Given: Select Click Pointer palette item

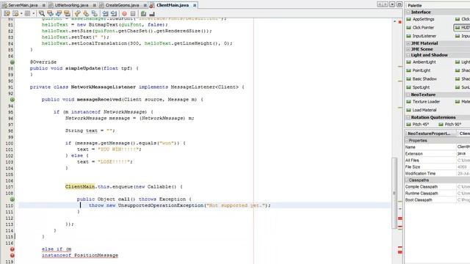Looking at the screenshot, I should click(420, 28).
